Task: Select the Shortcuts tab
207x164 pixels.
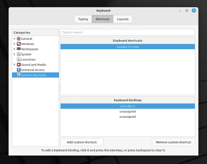Action: 102,19
